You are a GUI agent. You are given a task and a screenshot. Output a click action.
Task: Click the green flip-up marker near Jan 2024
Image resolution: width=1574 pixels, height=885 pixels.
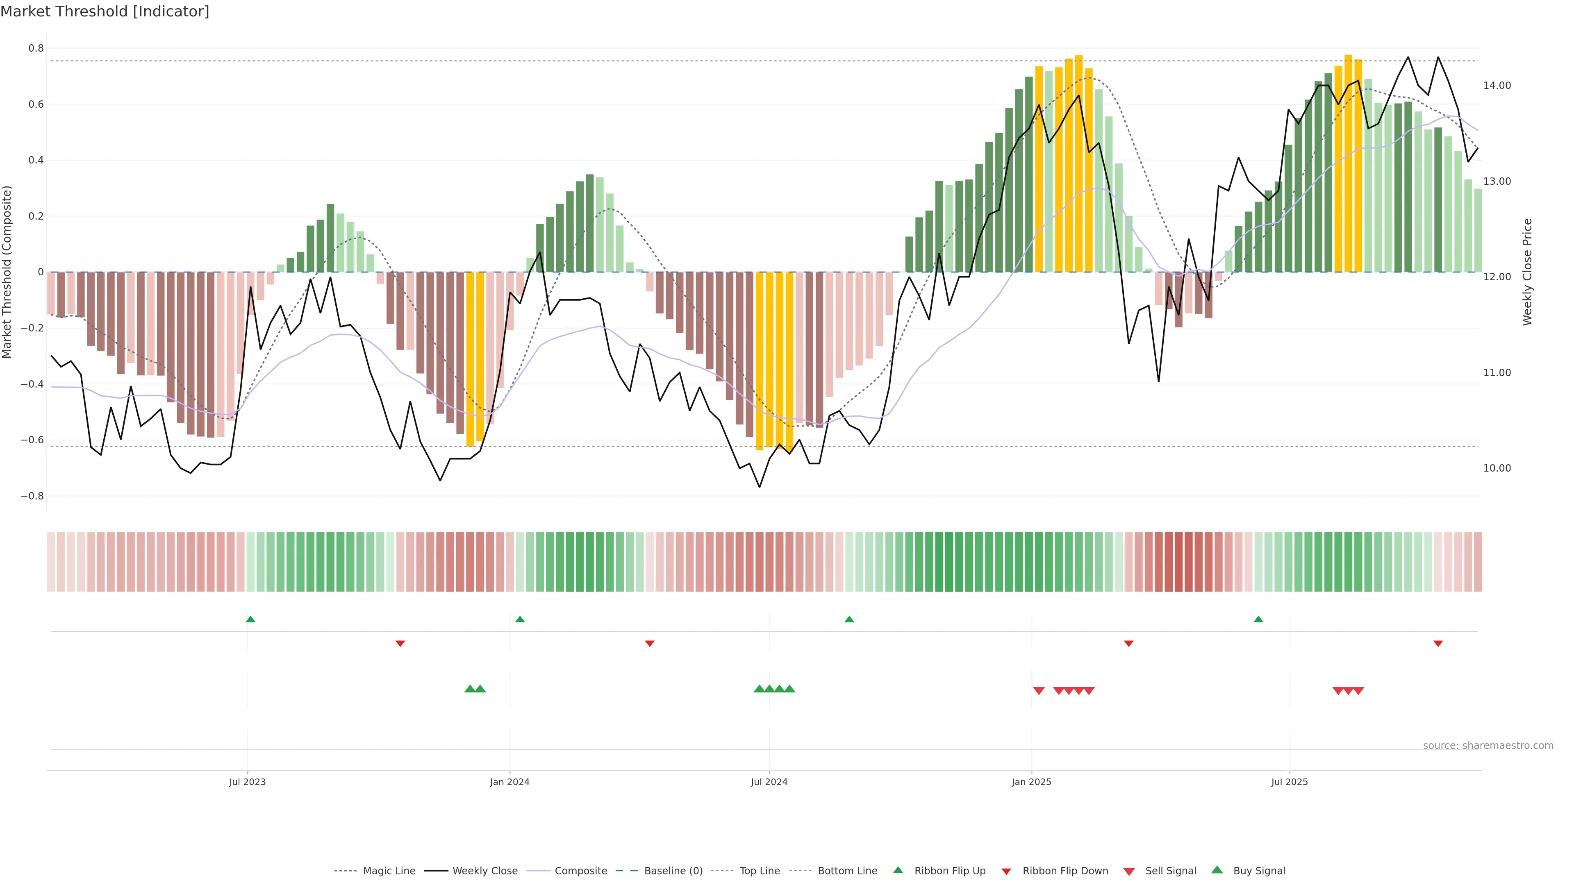pyautogui.click(x=520, y=619)
